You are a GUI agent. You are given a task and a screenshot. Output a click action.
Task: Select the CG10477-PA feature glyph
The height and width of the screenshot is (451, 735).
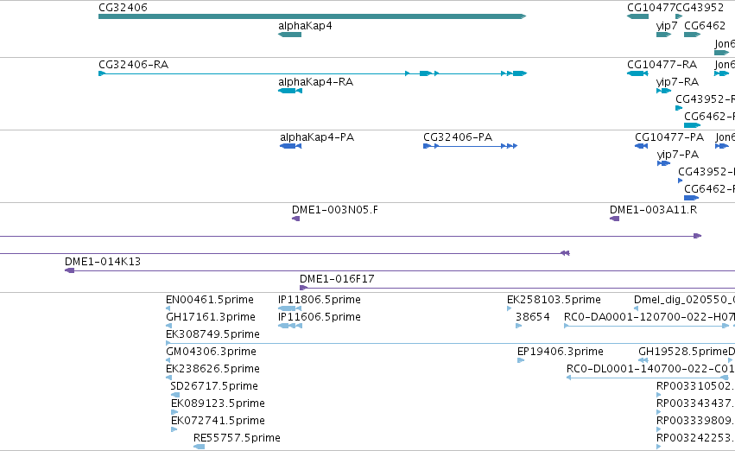pyautogui.click(x=641, y=146)
